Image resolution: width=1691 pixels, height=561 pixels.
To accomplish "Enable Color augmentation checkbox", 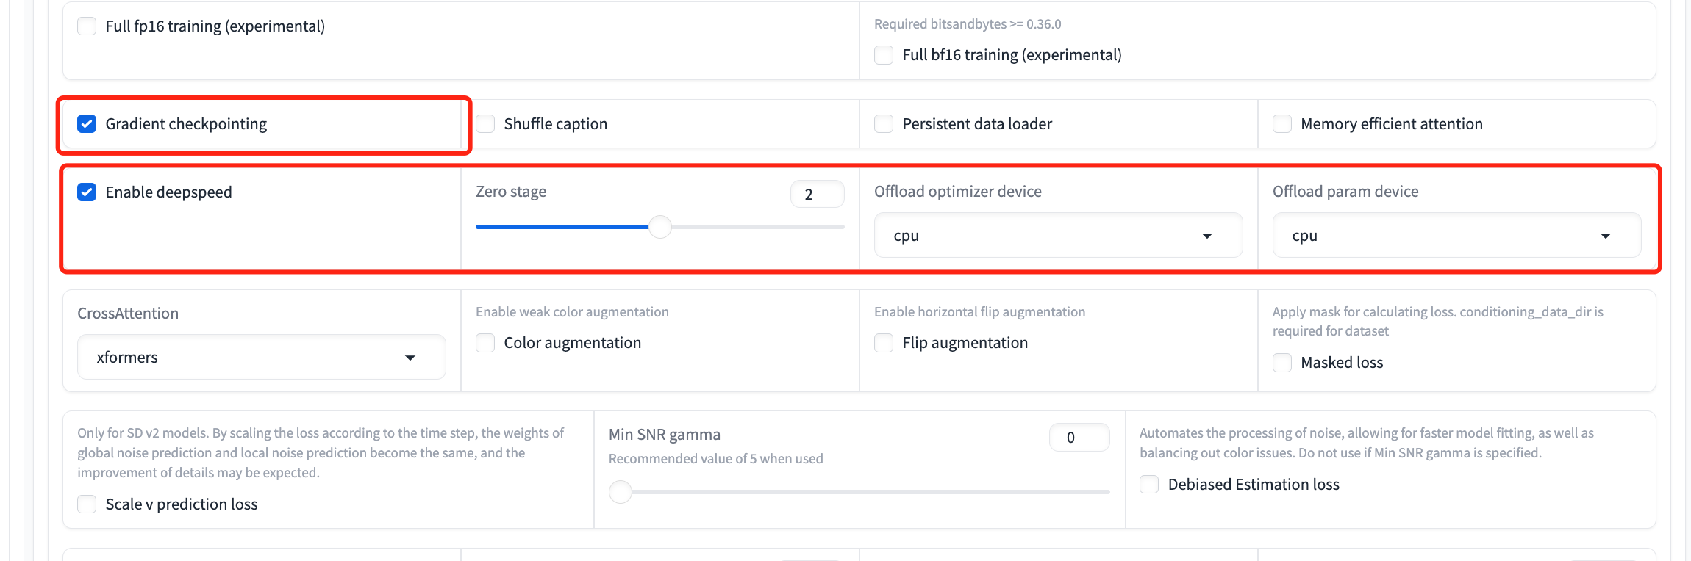I will coord(485,343).
